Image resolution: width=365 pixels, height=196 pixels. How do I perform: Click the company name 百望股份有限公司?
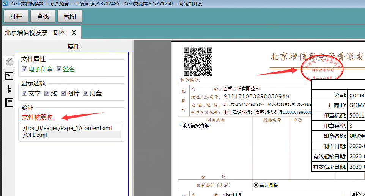tap(241, 89)
